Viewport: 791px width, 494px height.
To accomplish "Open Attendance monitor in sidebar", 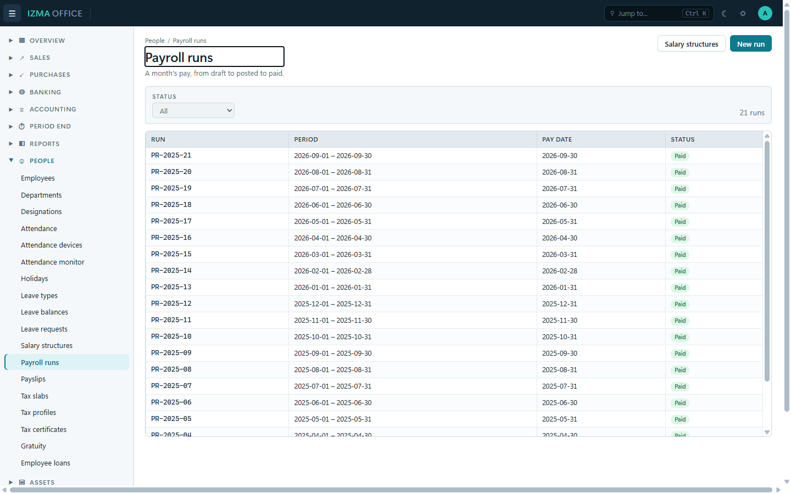I will pos(66,262).
